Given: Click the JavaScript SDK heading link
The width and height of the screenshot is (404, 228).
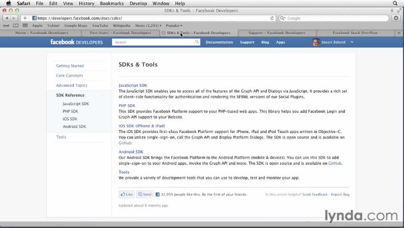Looking at the screenshot, I should click(x=133, y=85).
